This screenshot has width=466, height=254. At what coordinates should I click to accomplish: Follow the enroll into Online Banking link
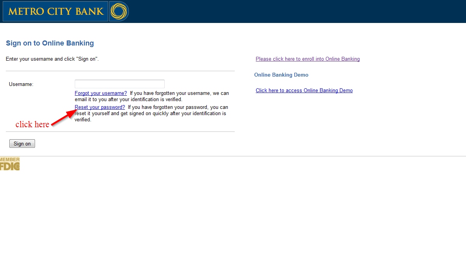coord(308,59)
